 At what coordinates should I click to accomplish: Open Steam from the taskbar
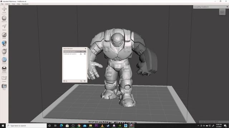pos(108,126)
